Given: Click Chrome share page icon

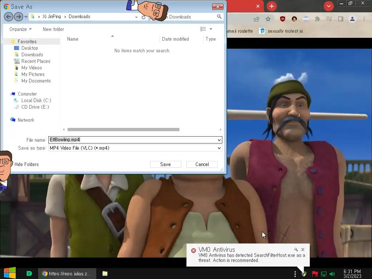Looking at the screenshot, I should (256, 19).
